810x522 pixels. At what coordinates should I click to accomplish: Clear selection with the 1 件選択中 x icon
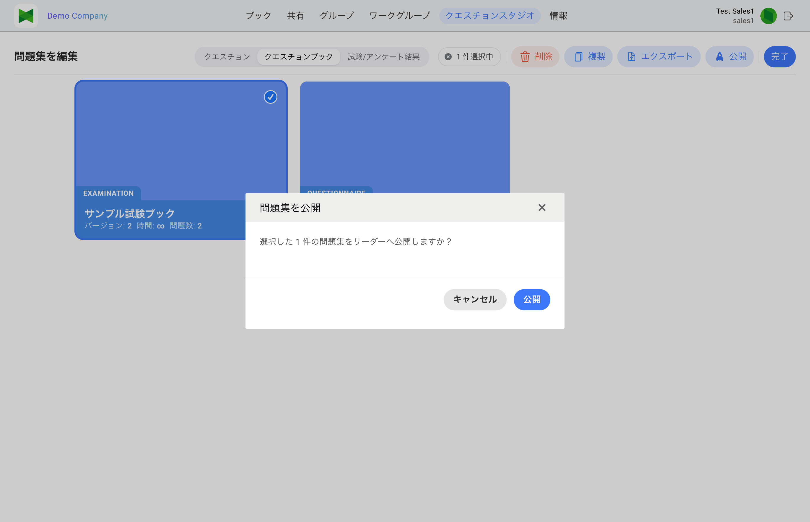[x=448, y=57]
